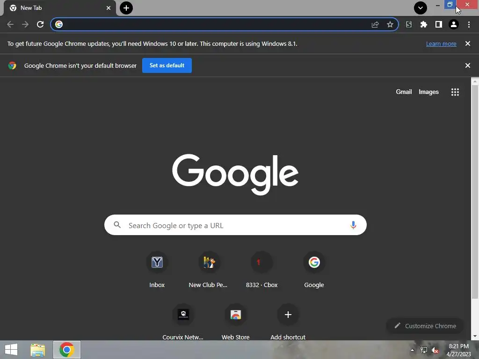Reload the page with the refresh icon
This screenshot has height=359, width=479.
(x=40, y=24)
